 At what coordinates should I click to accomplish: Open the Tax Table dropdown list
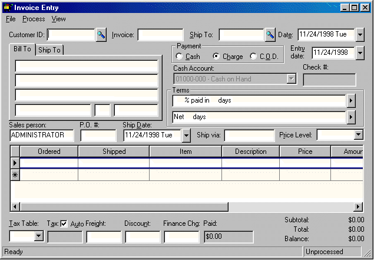(39, 236)
